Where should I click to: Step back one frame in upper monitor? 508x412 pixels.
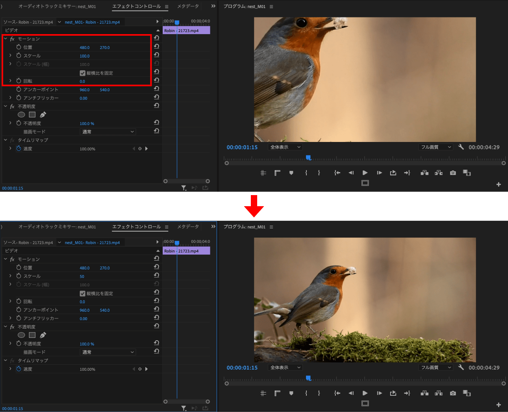pyautogui.click(x=351, y=173)
